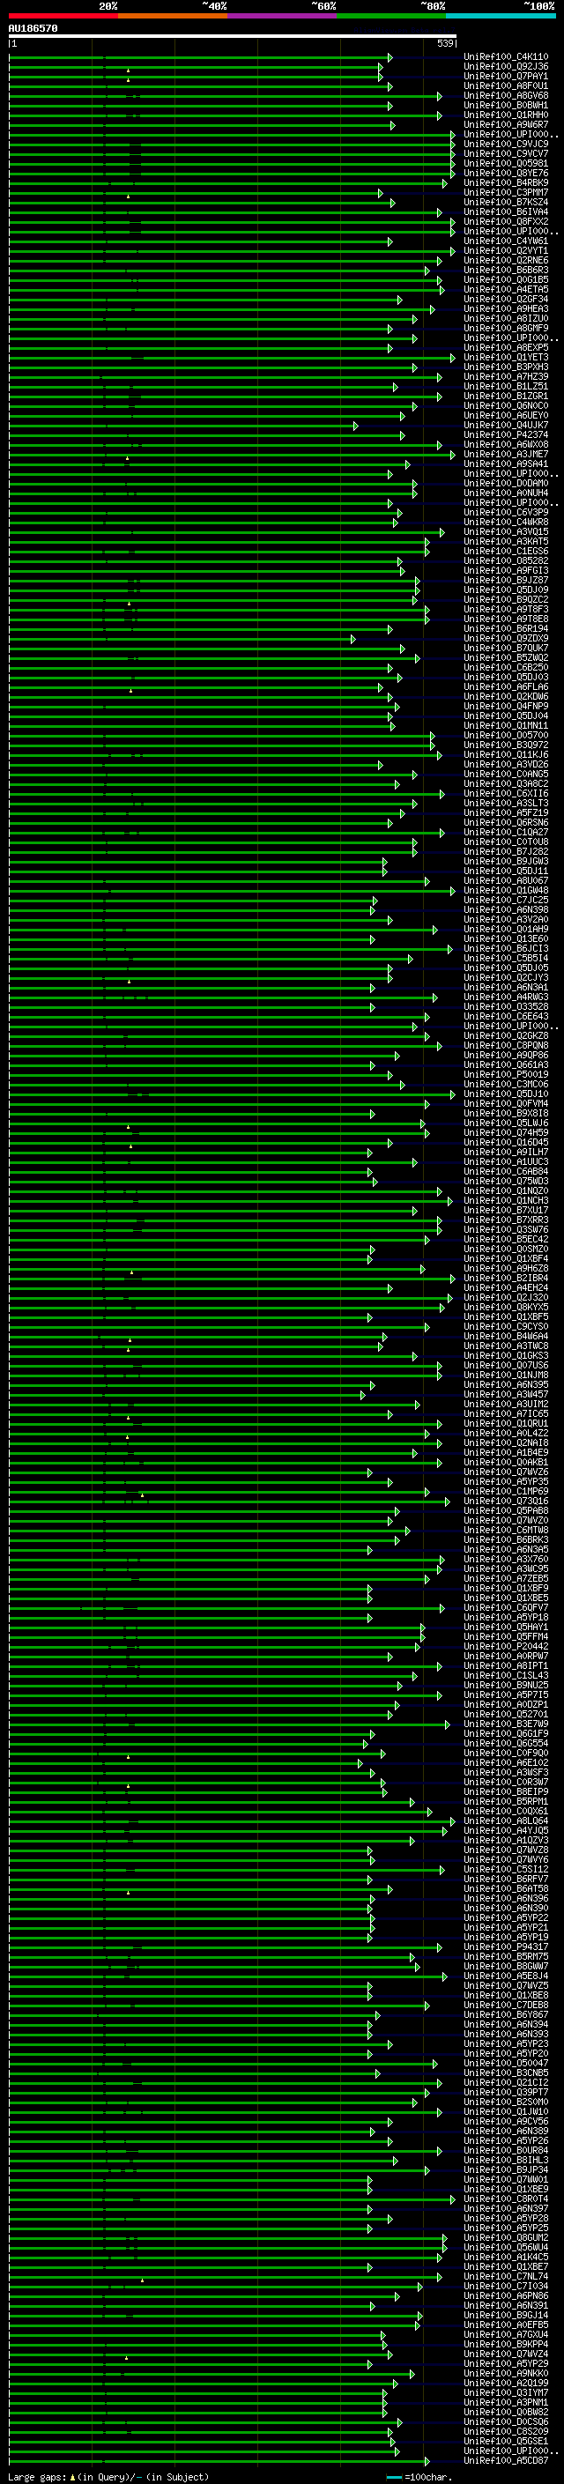Select the UniRef100_B9GJ14 label
This screenshot has width=564, height=2484.
click(506, 2317)
